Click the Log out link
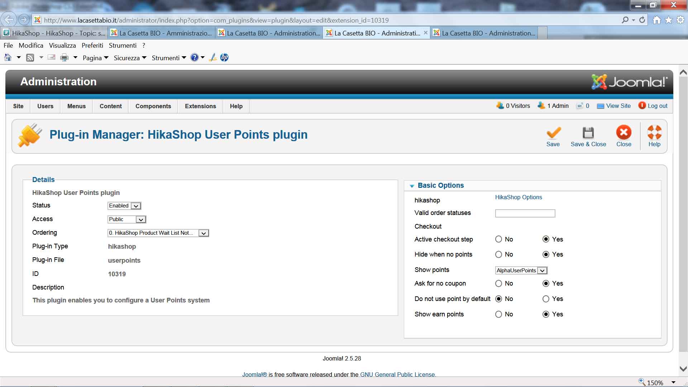 tap(657, 106)
